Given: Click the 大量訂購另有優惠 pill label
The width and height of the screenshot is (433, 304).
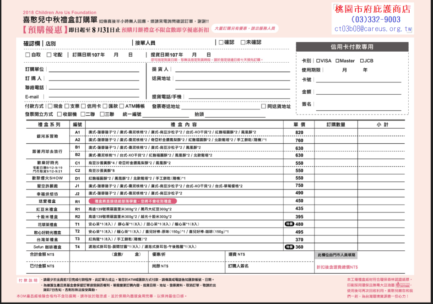Looking at the screenshot, I should [x=245, y=28].
